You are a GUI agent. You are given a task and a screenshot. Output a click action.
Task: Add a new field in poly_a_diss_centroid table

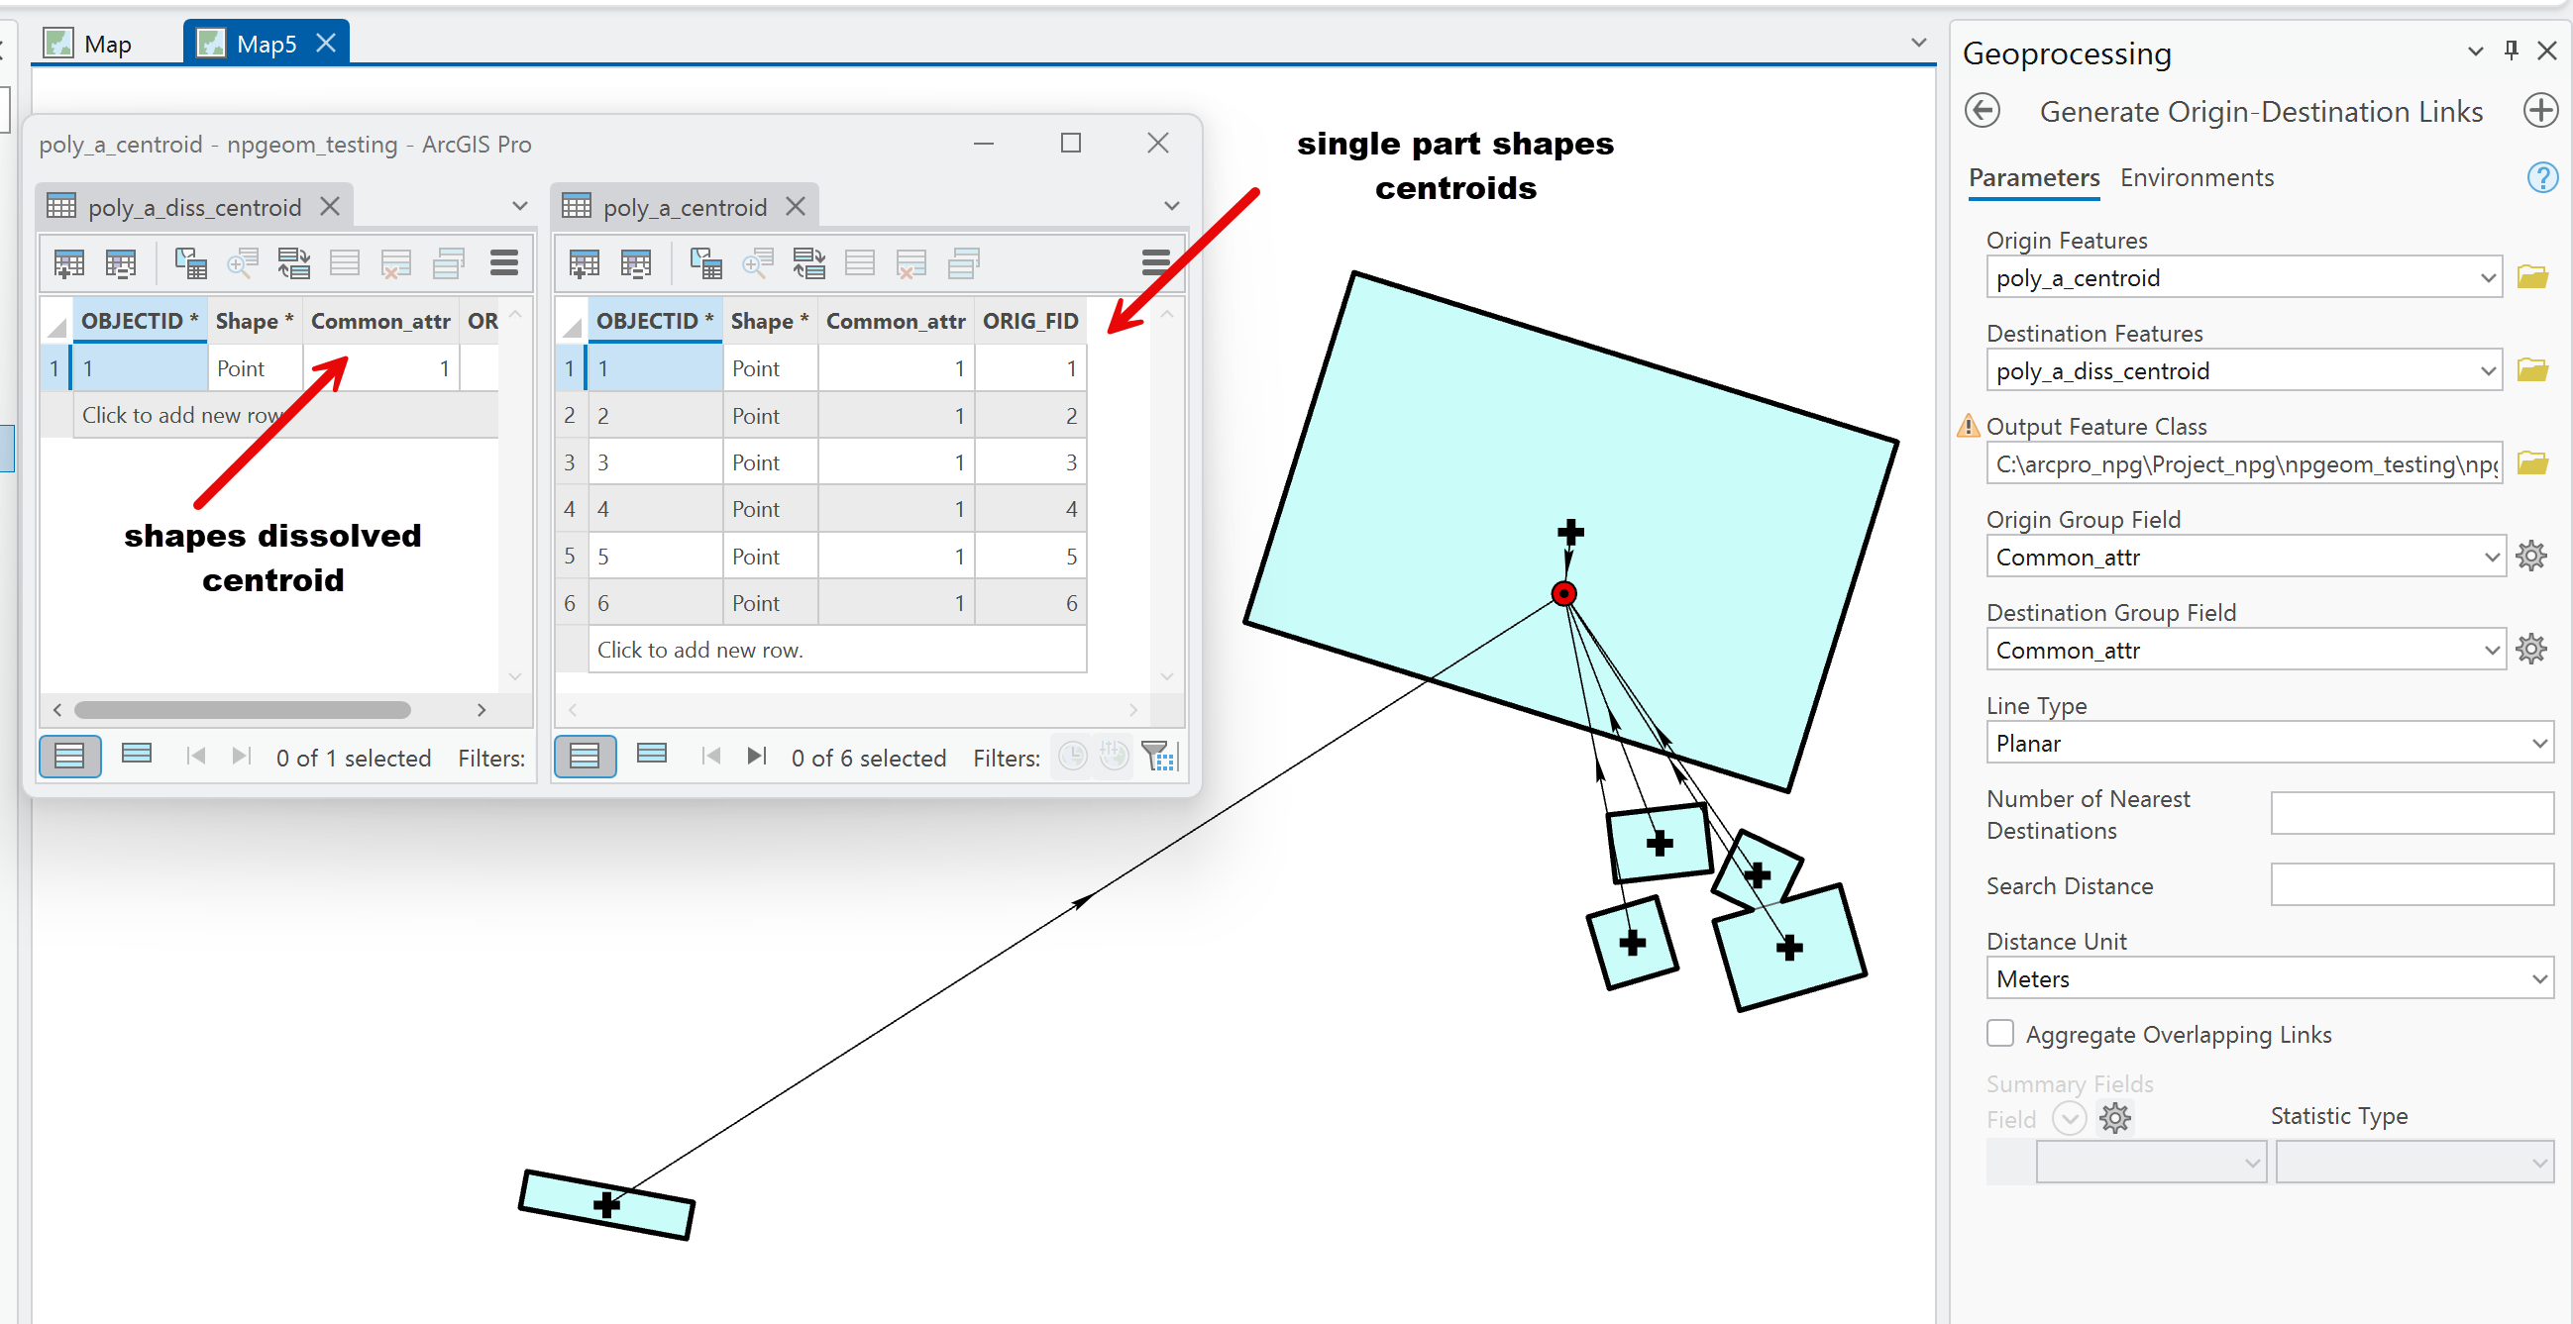[68, 262]
